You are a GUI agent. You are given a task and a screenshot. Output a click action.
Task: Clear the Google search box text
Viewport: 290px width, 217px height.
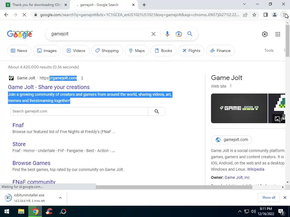click(x=153, y=34)
